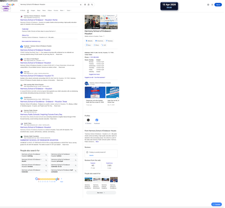Viewport: 225px width, 208px height.
Task: Open the Facebook profile icon in Profiles
Action: tap(97, 120)
